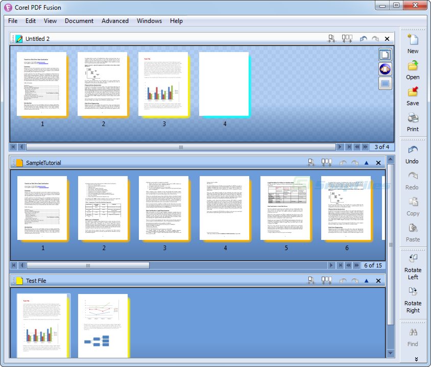
Task: Switch Untitled 2 to page view mode
Action: (385, 55)
